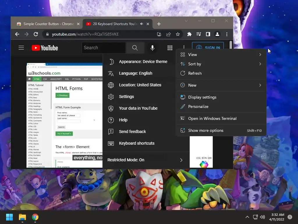Viewport: 298px width, 224px height.
Task: Mute the YouTube tab audio icon
Action: (x=142, y=24)
